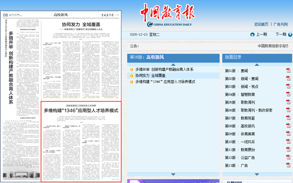Open article 多措并举 创新构建产教融合育人体系
Screen dimensions: 293x183
pyautogui.click(x=164, y=70)
